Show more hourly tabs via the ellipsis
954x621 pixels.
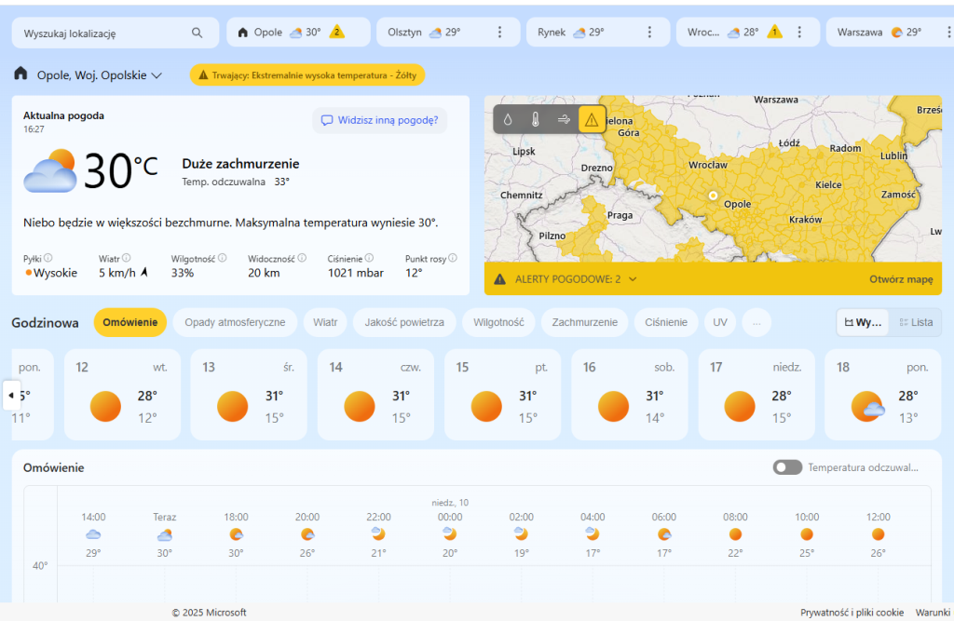756,322
